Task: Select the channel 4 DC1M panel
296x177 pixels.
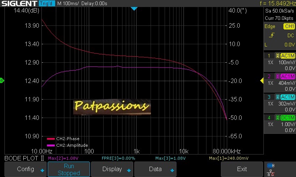Action: 280,124
